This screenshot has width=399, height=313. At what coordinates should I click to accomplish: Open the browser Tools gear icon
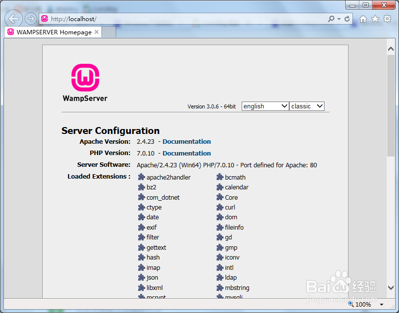387,19
